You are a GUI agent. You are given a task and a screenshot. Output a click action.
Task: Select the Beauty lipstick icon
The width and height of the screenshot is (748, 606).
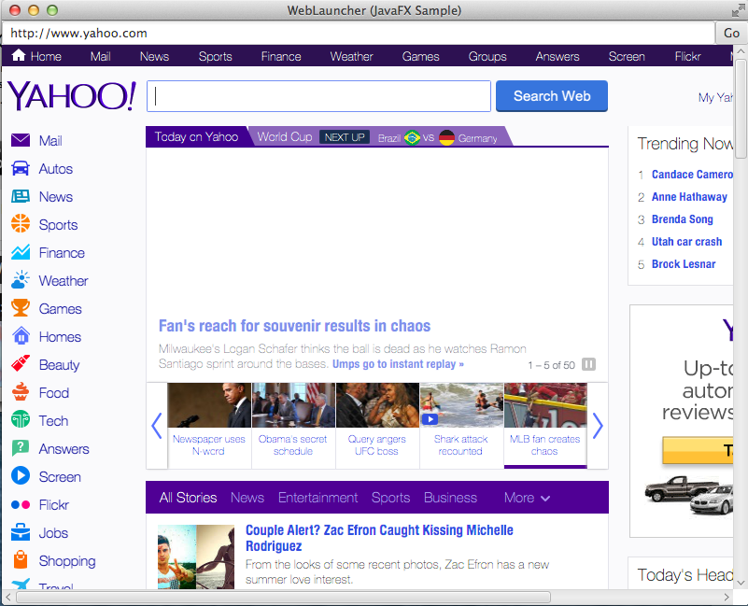[x=21, y=364]
